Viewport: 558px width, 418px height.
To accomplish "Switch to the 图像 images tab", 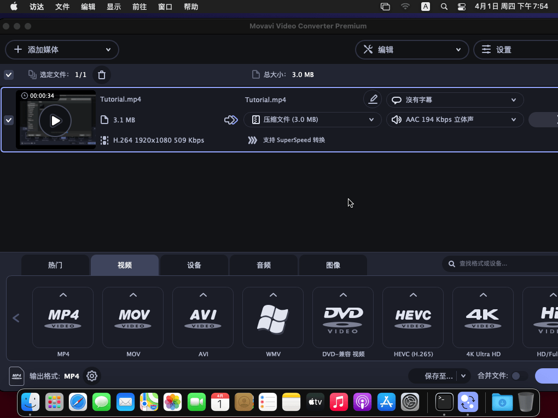I will [333, 265].
